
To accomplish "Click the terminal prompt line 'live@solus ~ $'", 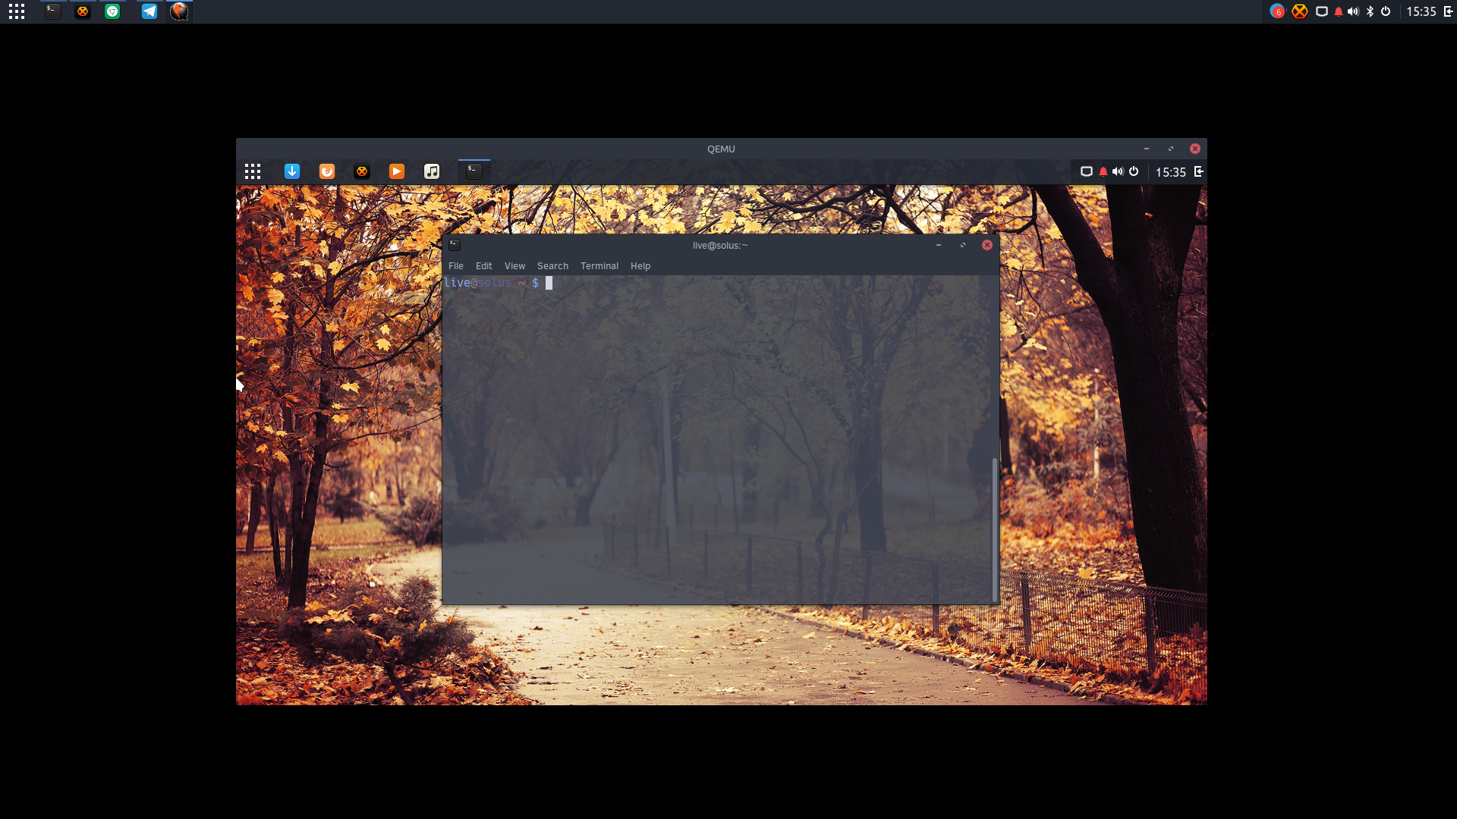I will pyautogui.click(x=492, y=283).
